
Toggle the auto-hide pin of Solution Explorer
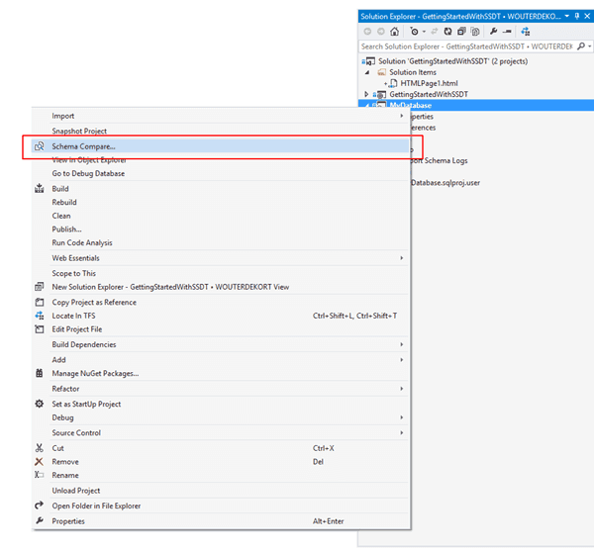[577, 16]
